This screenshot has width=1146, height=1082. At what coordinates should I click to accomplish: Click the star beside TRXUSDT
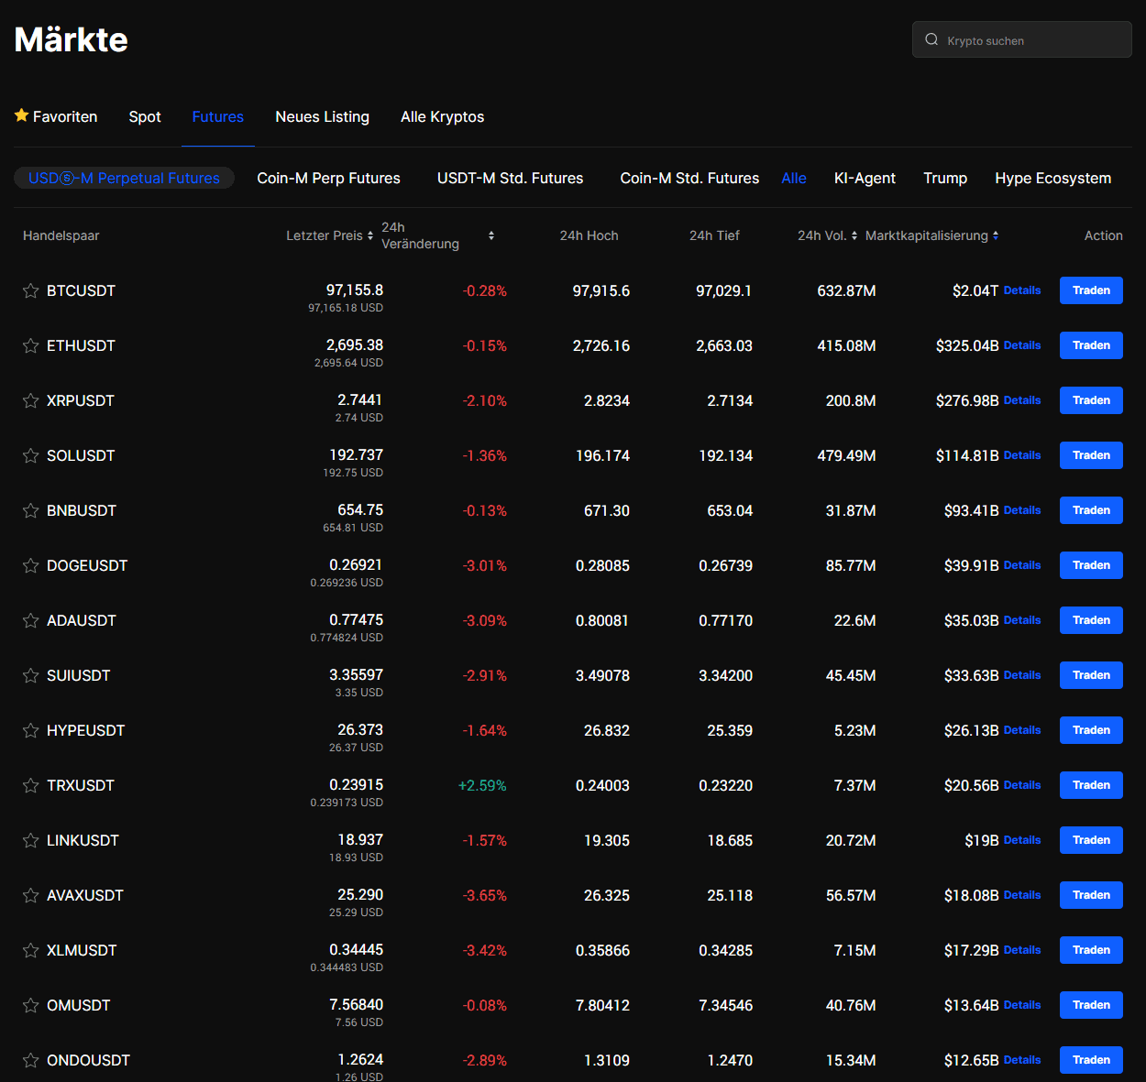[30, 786]
